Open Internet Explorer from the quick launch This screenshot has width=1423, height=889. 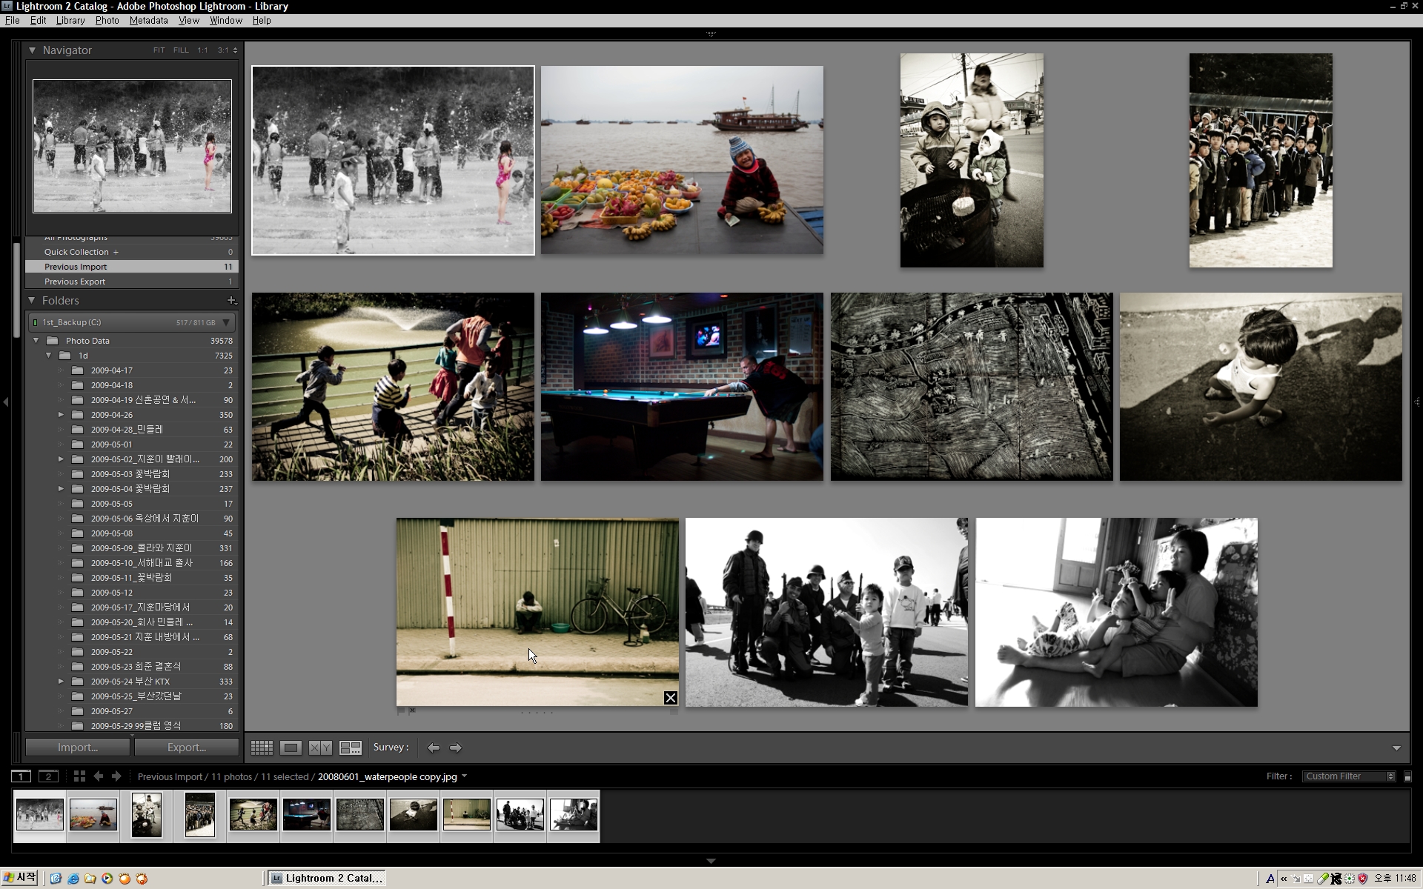73,879
